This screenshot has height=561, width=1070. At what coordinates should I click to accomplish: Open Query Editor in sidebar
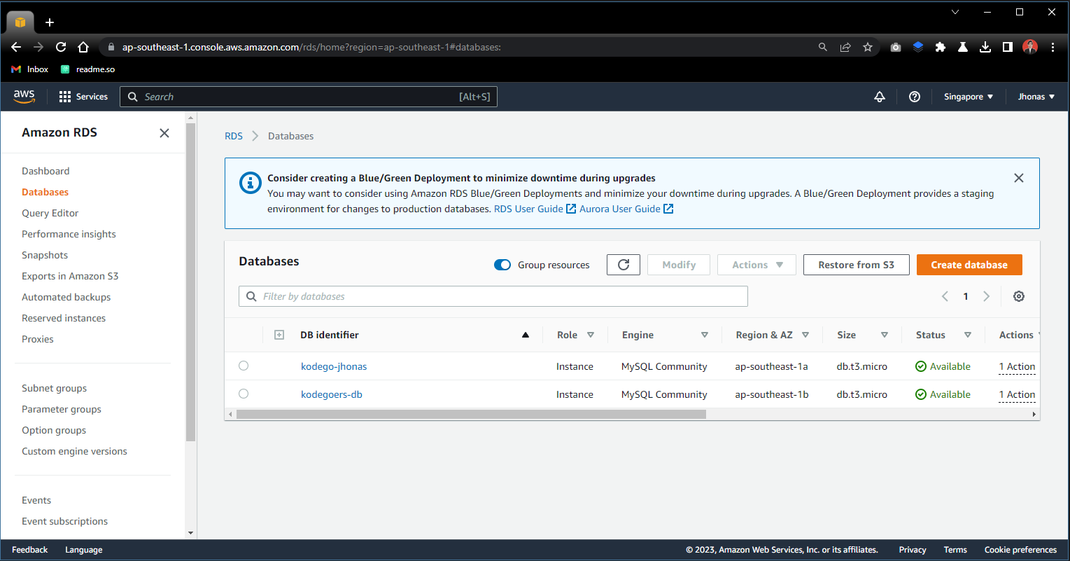pyautogui.click(x=50, y=213)
